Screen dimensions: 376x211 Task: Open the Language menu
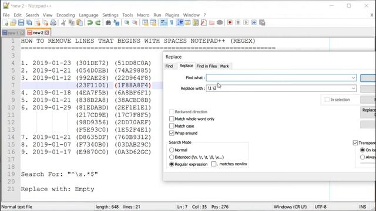[x=89, y=15]
